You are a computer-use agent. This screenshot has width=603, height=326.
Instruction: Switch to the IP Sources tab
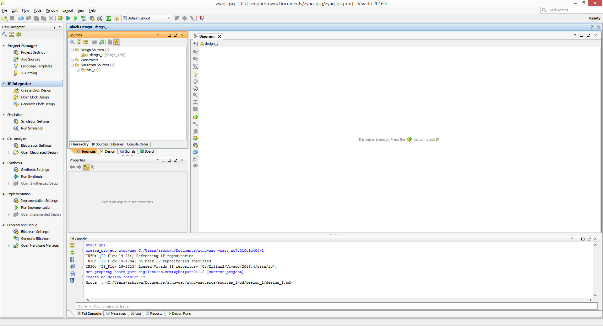point(100,144)
